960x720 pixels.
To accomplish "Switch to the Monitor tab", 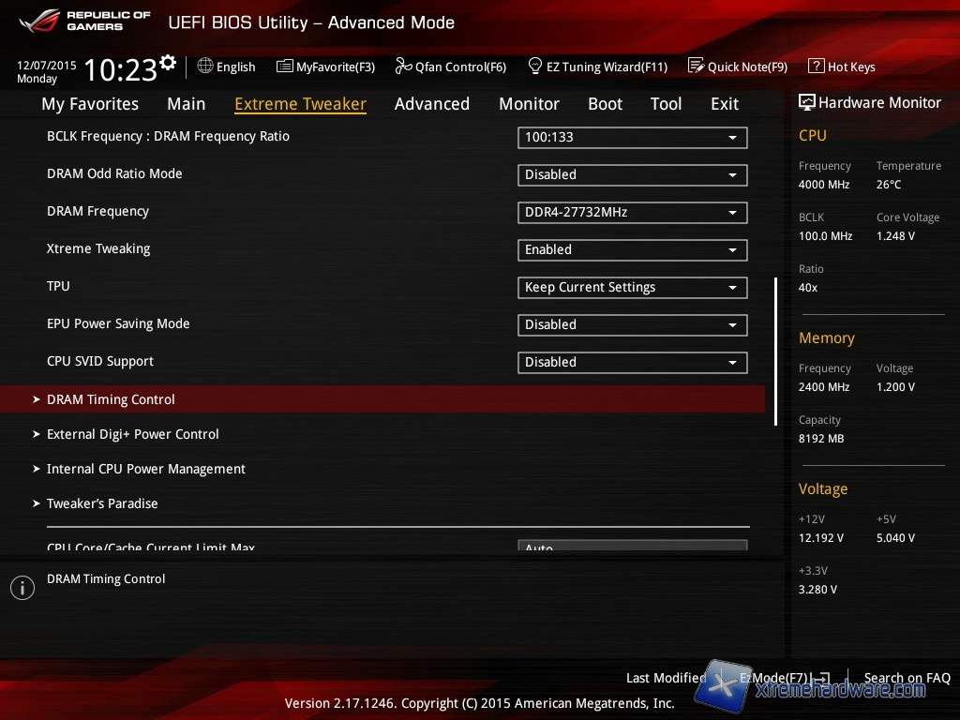I will (x=529, y=104).
